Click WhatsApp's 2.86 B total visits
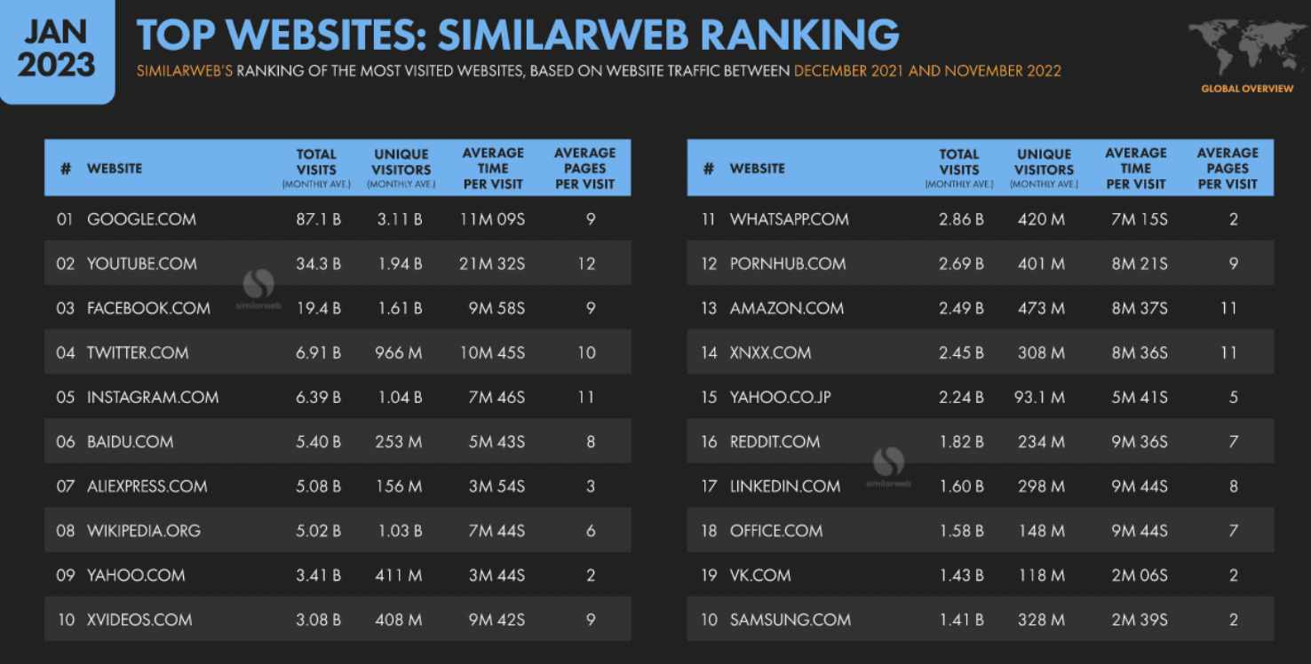 [x=961, y=219]
